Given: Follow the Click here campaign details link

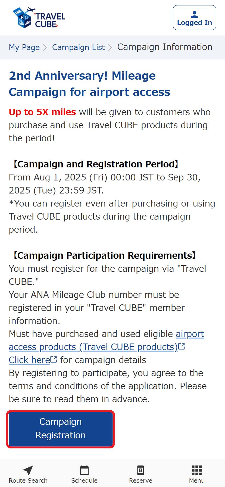Looking at the screenshot, I should coord(29,360).
